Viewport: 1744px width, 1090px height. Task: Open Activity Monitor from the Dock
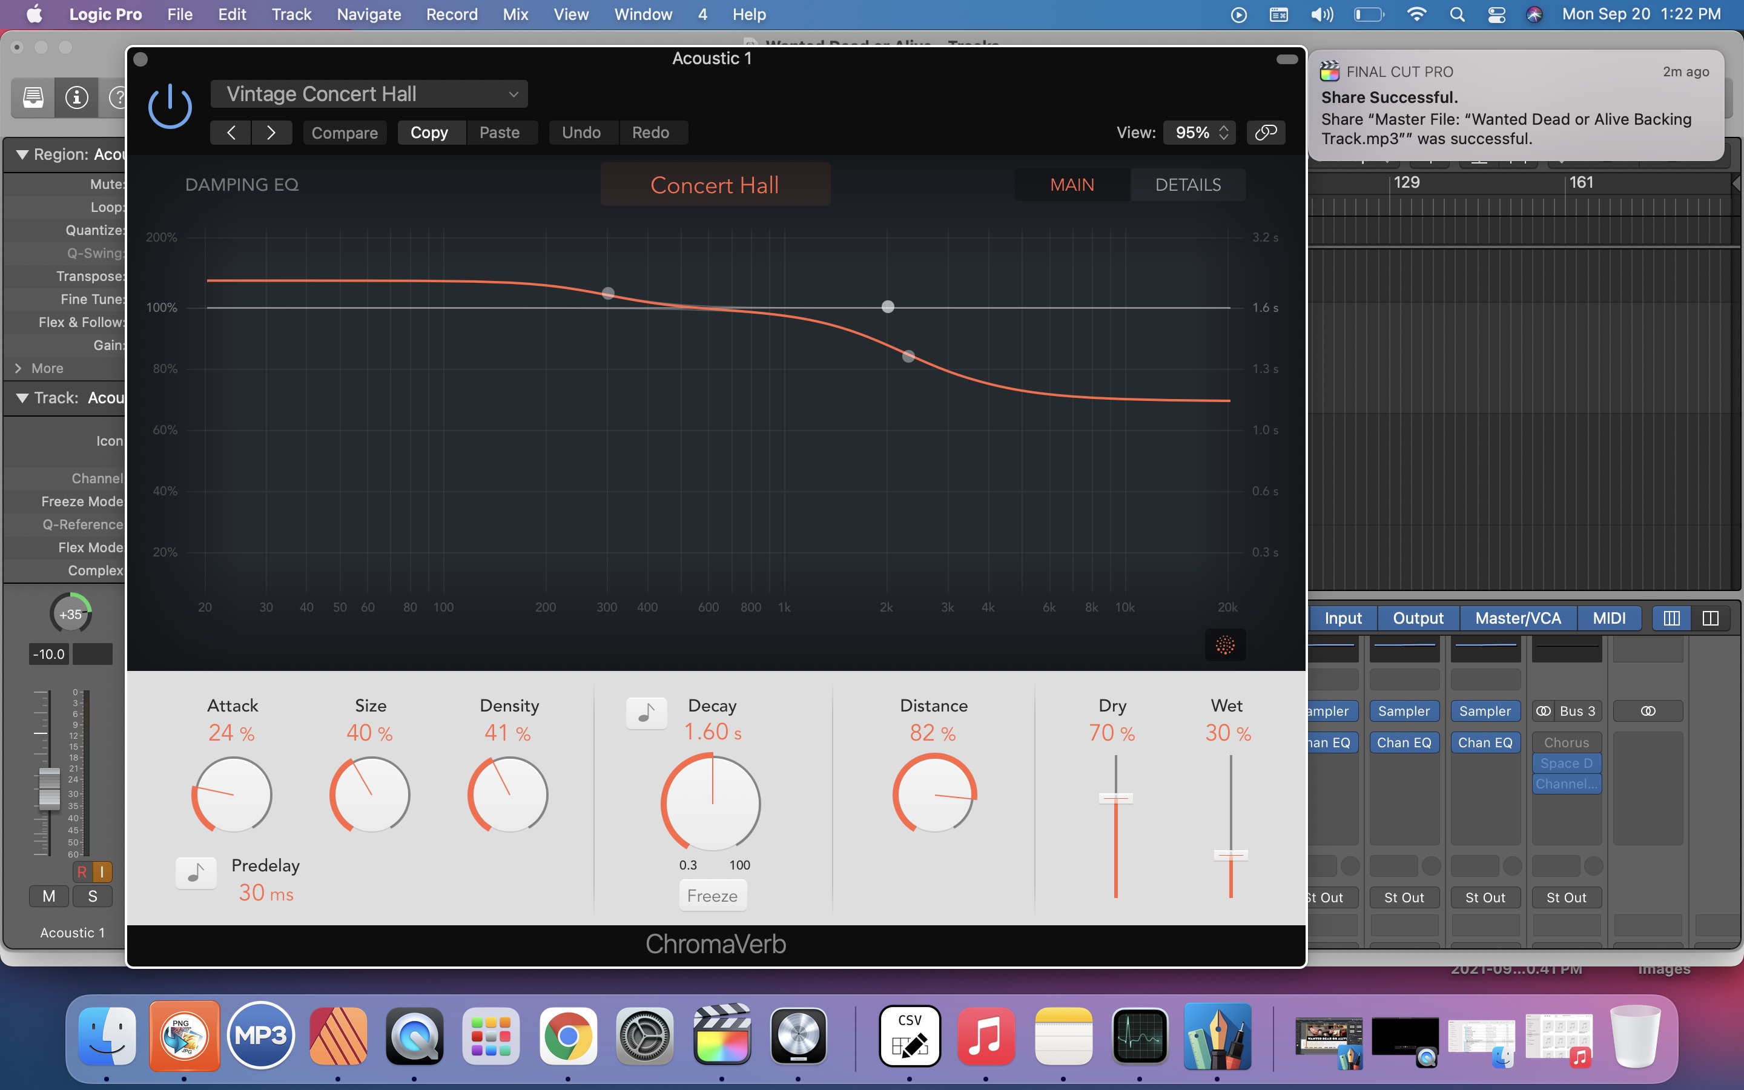pos(1140,1036)
